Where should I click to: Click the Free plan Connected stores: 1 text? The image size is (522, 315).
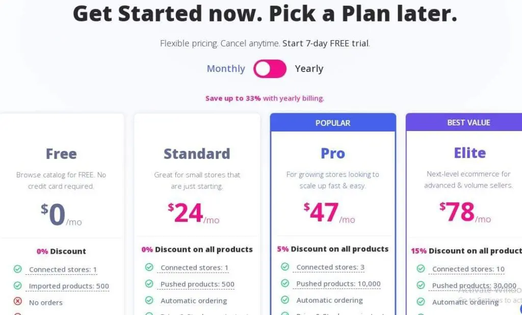click(x=63, y=270)
